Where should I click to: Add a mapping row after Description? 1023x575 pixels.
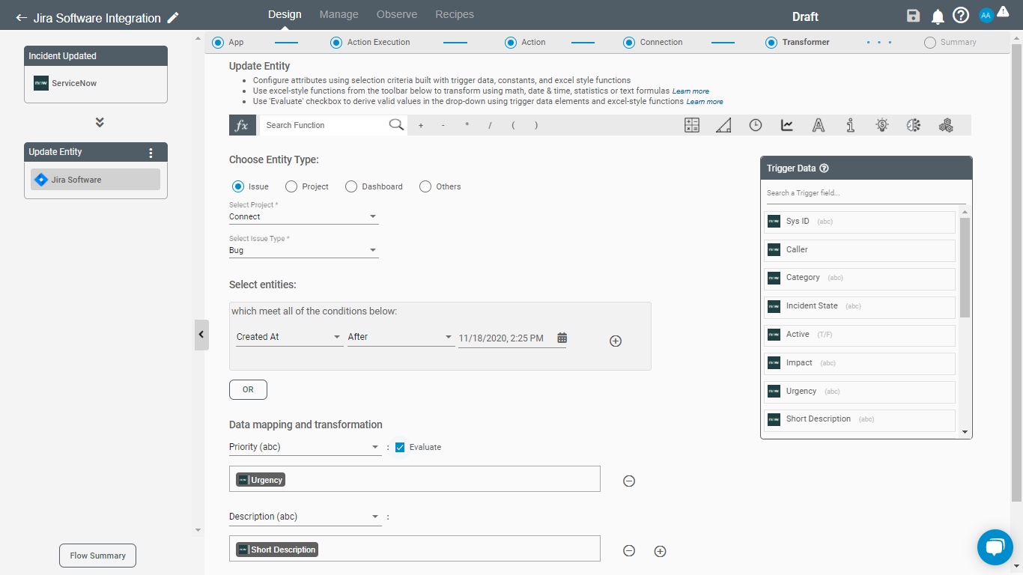pos(660,551)
